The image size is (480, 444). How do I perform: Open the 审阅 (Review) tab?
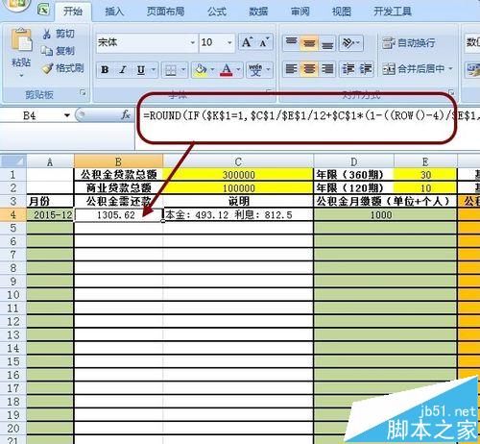(300, 12)
